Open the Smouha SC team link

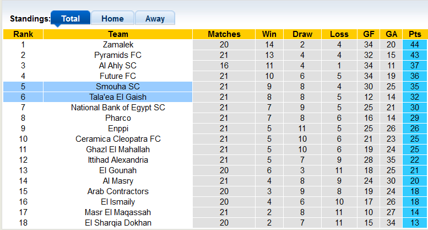118,87
